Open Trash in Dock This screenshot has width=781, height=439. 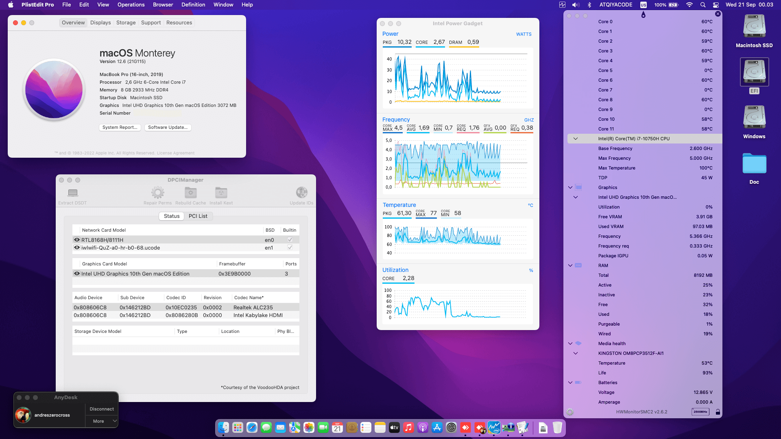pos(557,428)
